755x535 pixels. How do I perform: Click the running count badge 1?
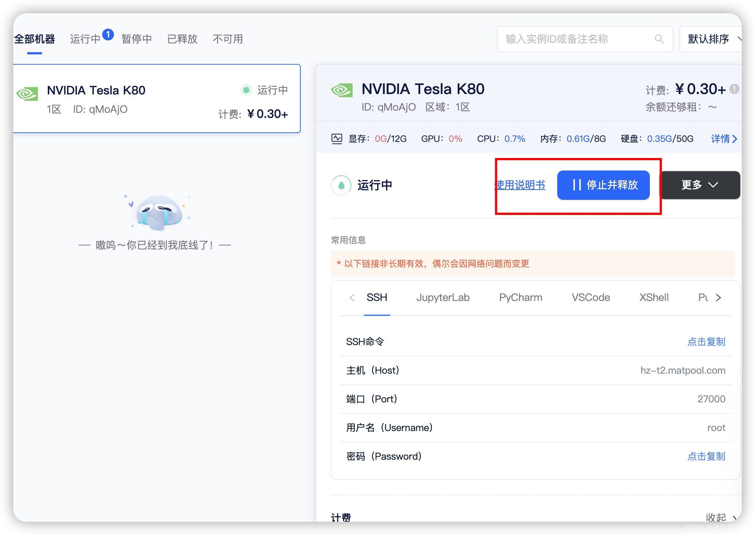pyautogui.click(x=108, y=35)
